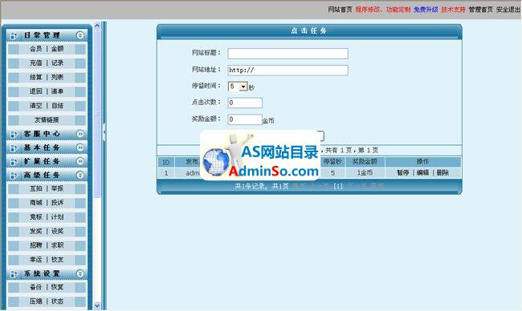The image size is (522, 311).
Task: Click the sidebar vertical scrollbar thumb
Action: 97,113
